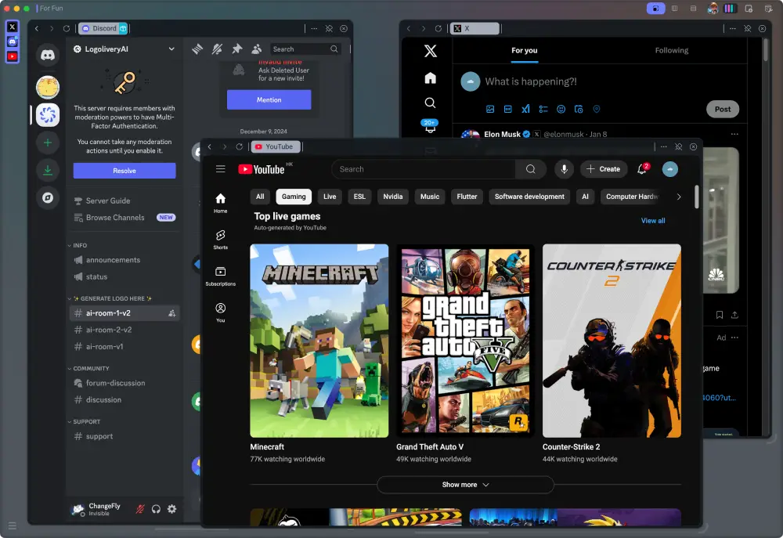This screenshot has width=783, height=538.
Task: Expand the LogoliveryAI server dropdown
Action: pyautogui.click(x=171, y=49)
